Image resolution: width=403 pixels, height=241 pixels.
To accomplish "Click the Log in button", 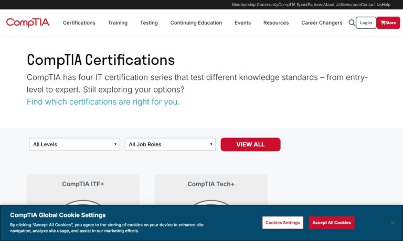I will pyautogui.click(x=366, y=22).
